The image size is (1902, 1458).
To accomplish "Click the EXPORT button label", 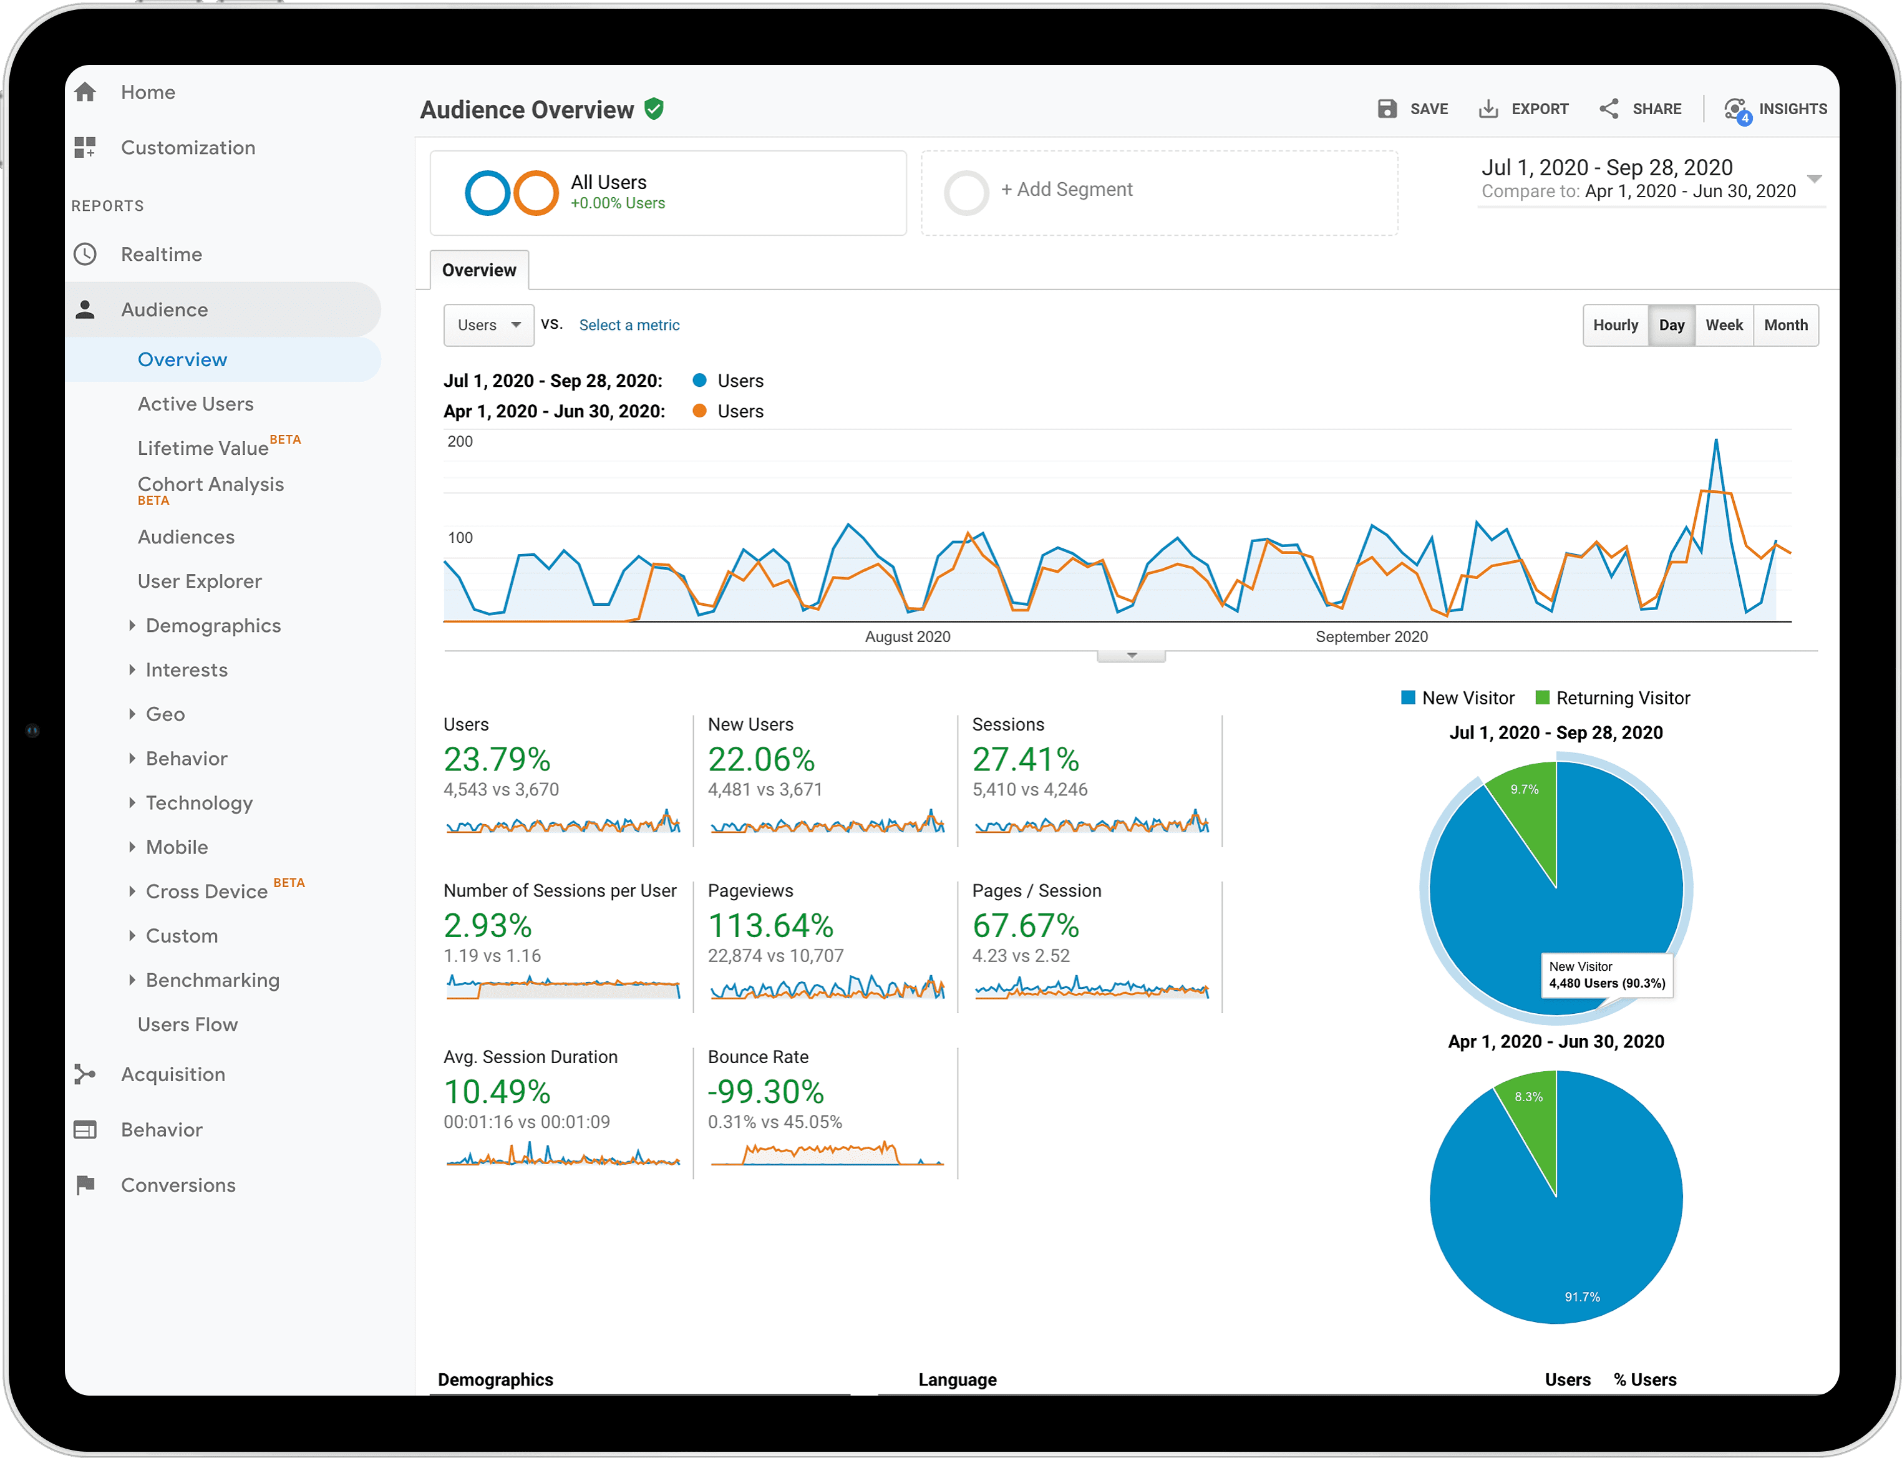I will [x=1540, y=109].
